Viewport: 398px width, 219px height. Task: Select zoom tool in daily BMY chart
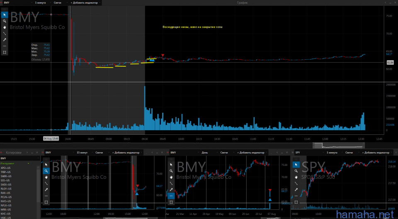tap(171, 171)
